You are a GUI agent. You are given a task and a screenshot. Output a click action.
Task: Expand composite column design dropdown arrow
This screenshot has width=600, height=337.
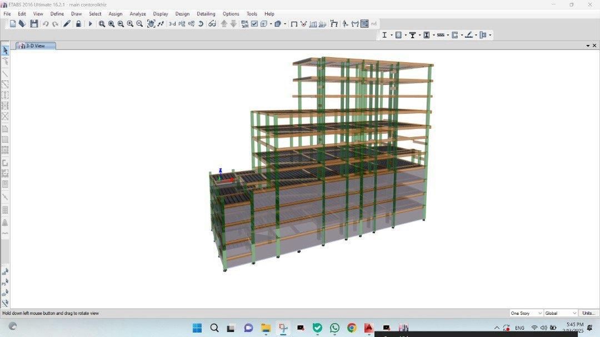click(433, 35)
